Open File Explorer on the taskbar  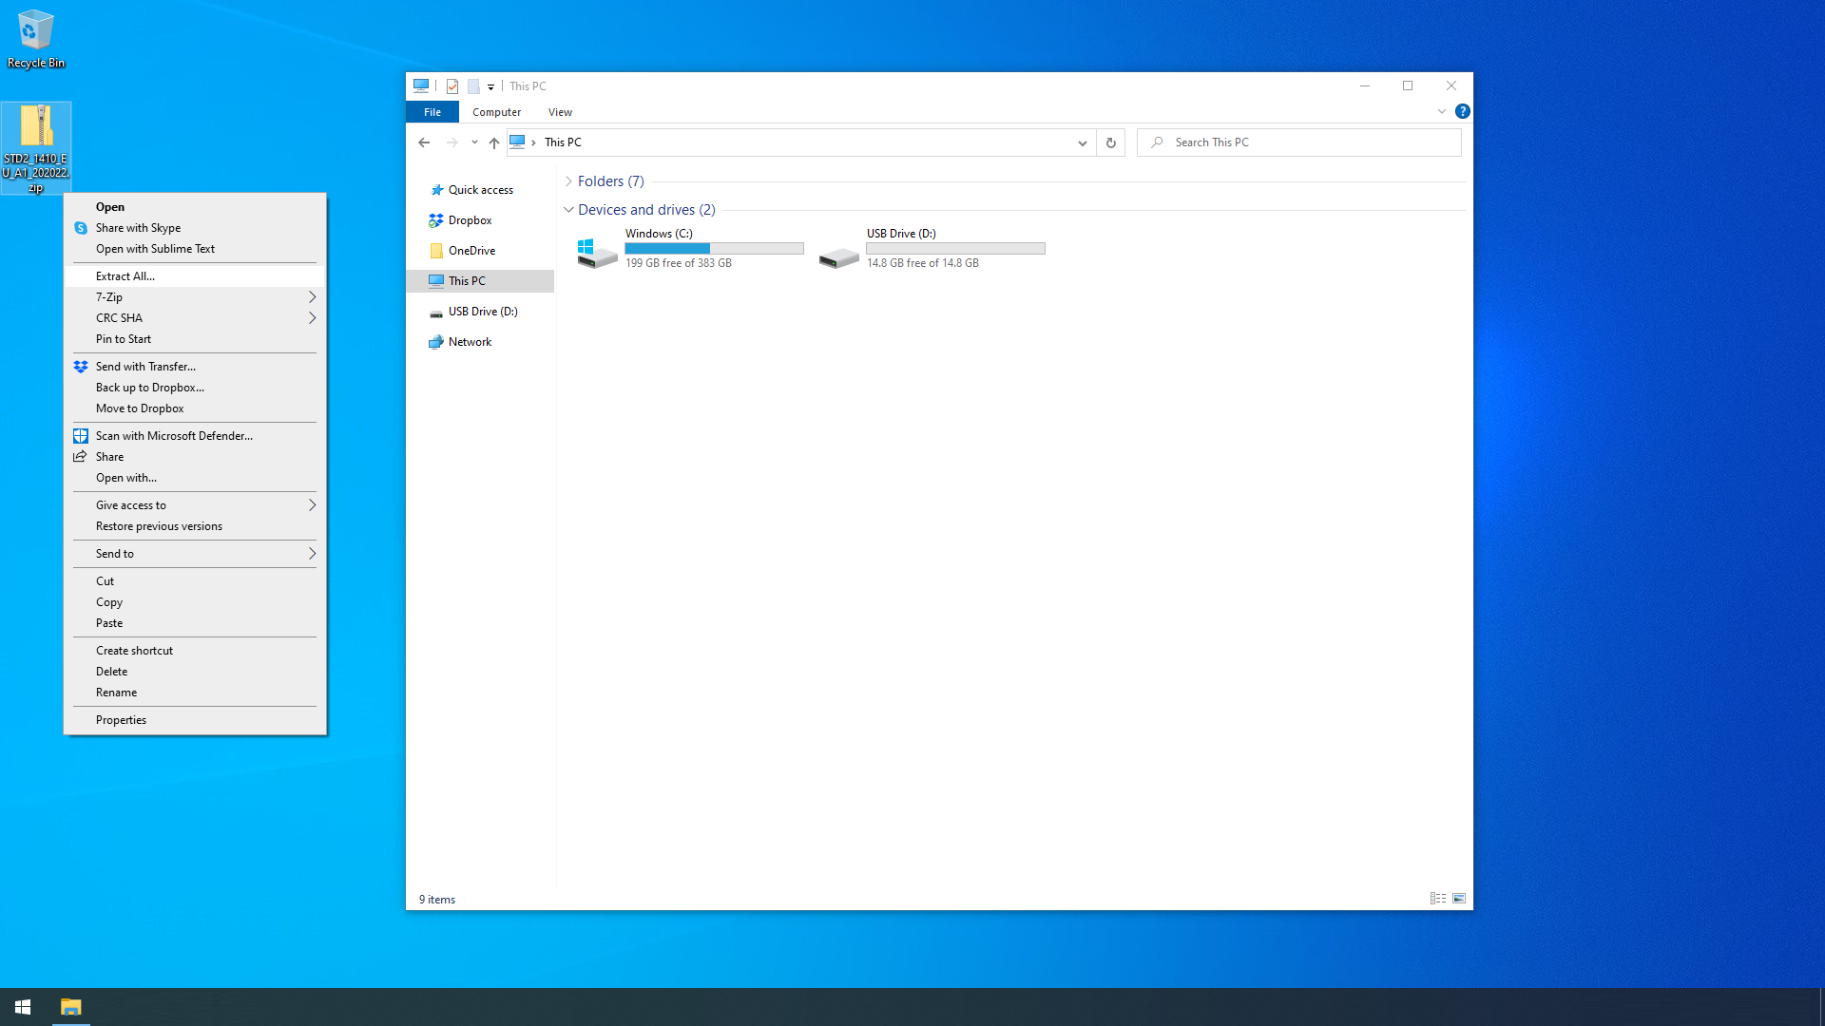[x=70, y=1007]
